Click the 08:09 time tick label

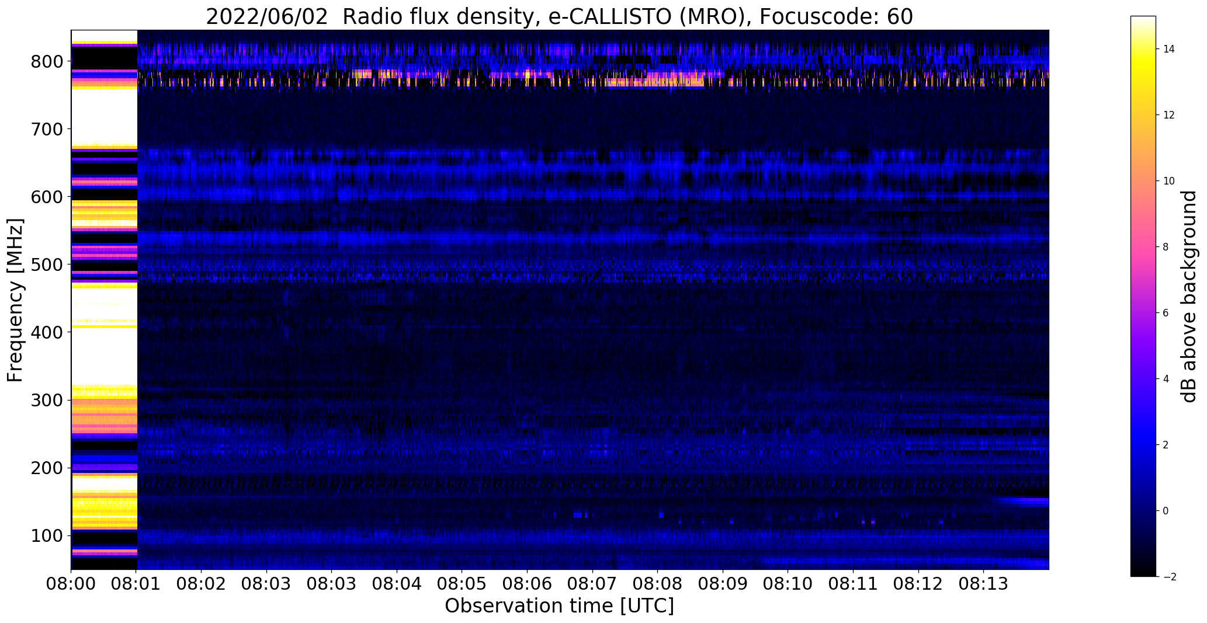(x=723, y=583)
